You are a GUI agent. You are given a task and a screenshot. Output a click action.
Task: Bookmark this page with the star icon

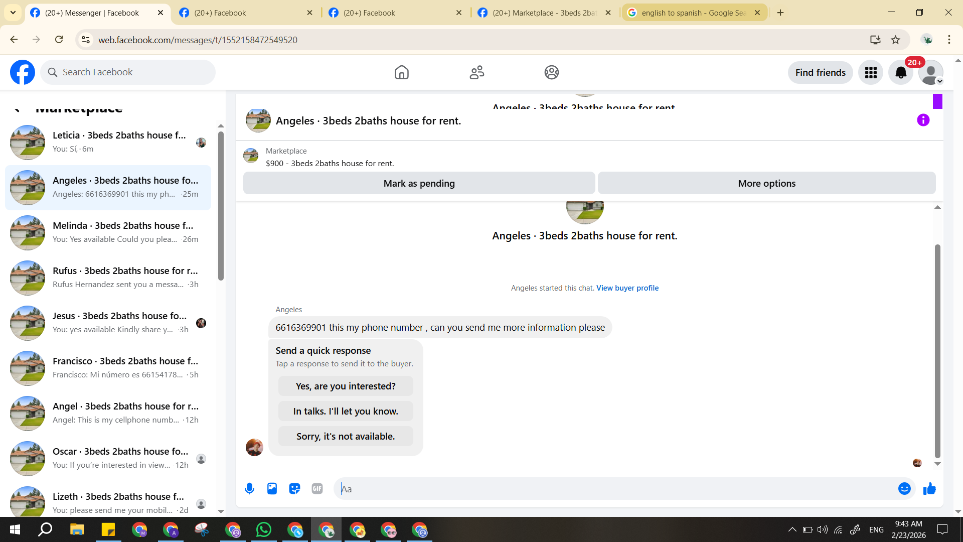point(895,40)
